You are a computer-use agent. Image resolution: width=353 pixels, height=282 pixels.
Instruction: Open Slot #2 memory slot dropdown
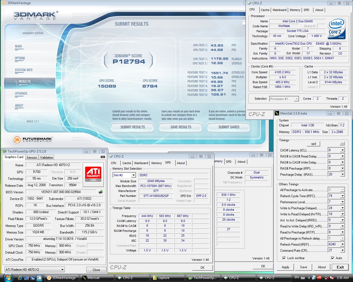click(x=133, y=175)
